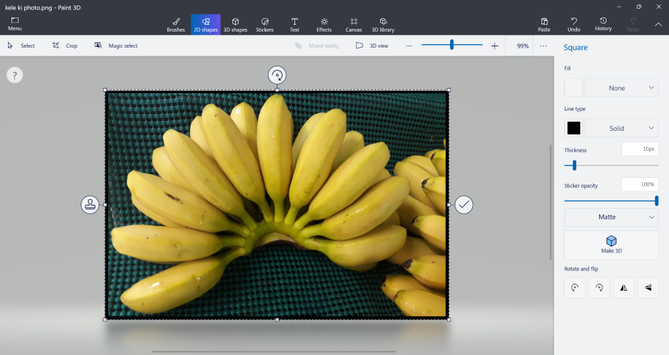Zoom out with the minus button

409,46
